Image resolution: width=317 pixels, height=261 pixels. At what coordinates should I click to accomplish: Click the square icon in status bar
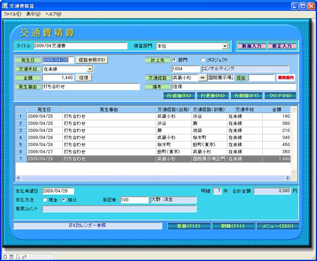point(5,257)
